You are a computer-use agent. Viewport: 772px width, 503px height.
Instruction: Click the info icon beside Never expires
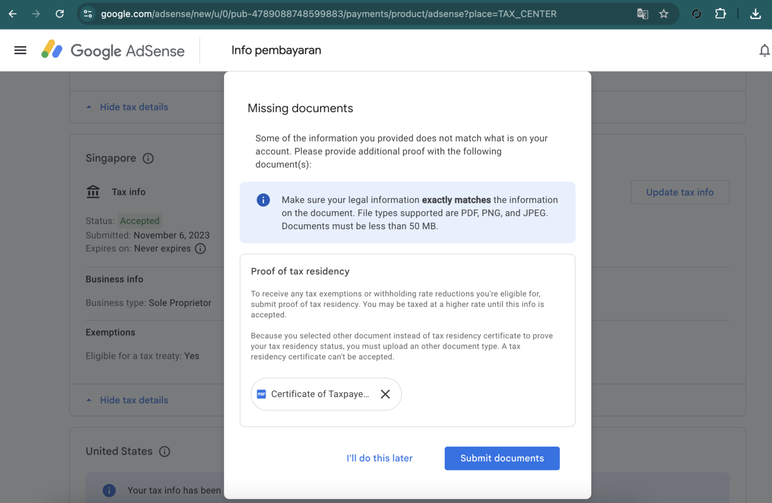tap(201, 248)
